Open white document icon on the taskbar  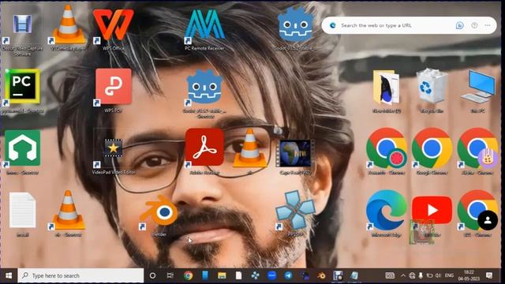pyautogui.click(x=238, y=275)
